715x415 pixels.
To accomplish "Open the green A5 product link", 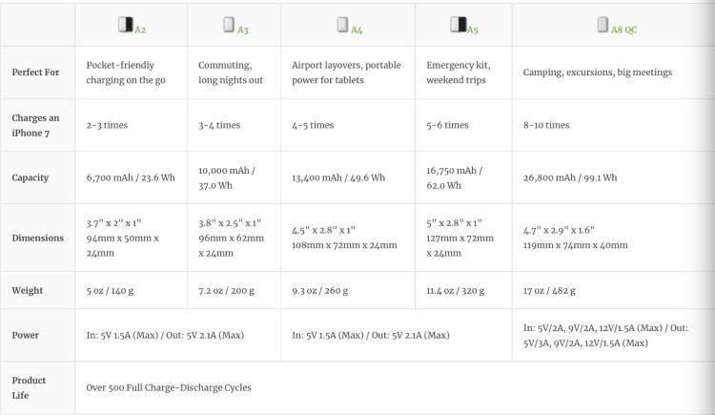I will [473, 30].
